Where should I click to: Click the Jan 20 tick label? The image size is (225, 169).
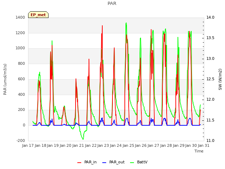click(x=66, y=145)
